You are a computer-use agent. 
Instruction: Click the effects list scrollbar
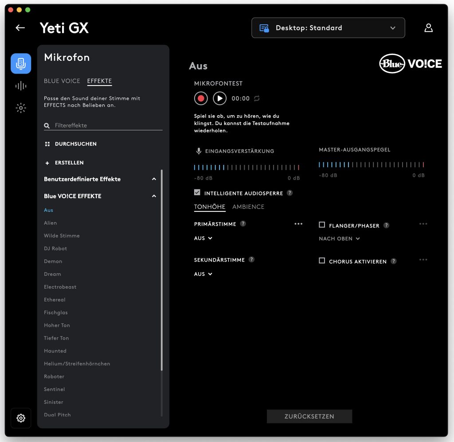161,270
